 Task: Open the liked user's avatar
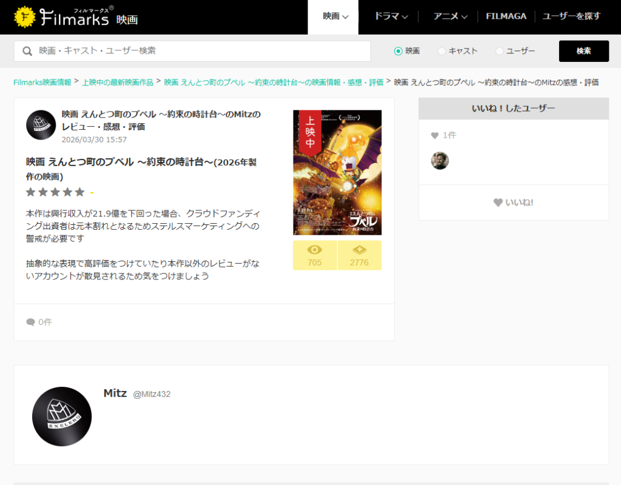[440, 161]
